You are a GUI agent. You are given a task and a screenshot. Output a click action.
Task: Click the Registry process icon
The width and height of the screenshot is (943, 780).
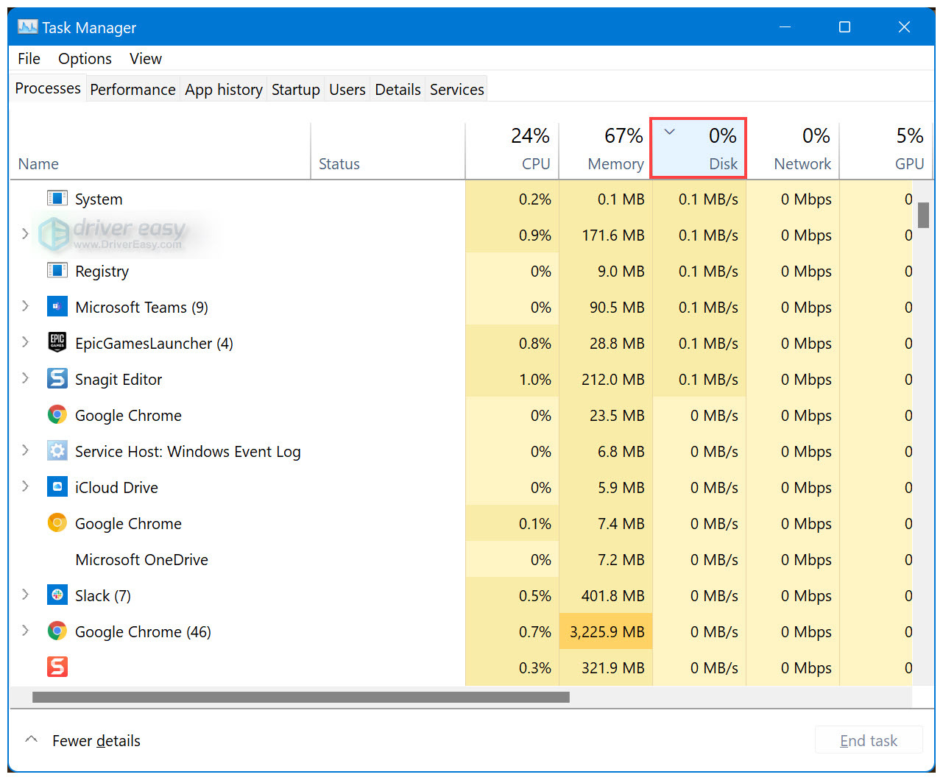coord(57,271)
